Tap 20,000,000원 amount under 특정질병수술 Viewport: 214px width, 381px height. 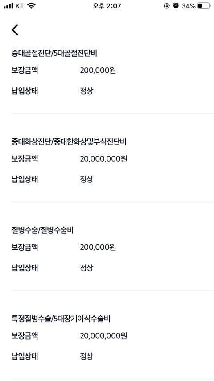104,336
